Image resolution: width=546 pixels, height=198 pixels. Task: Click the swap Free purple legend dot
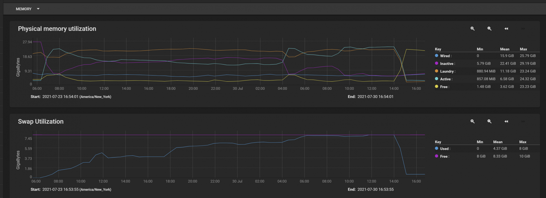click(437, 156)
